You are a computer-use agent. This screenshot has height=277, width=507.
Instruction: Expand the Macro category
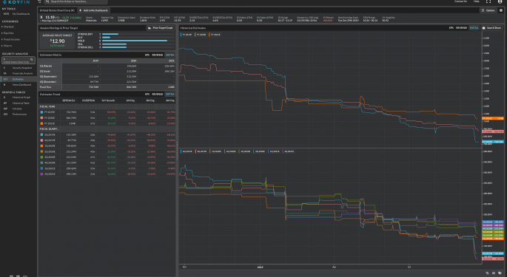7,46
